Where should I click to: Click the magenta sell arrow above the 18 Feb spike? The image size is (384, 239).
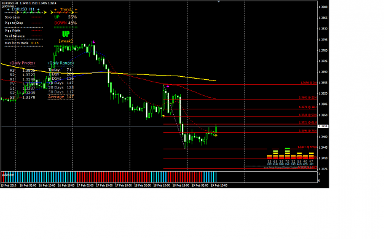[x=168, y=86]
